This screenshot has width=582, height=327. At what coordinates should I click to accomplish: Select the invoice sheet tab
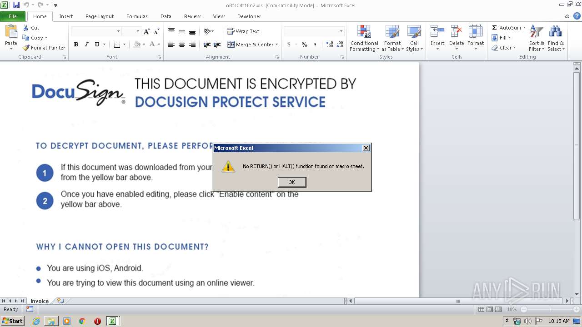40,301
